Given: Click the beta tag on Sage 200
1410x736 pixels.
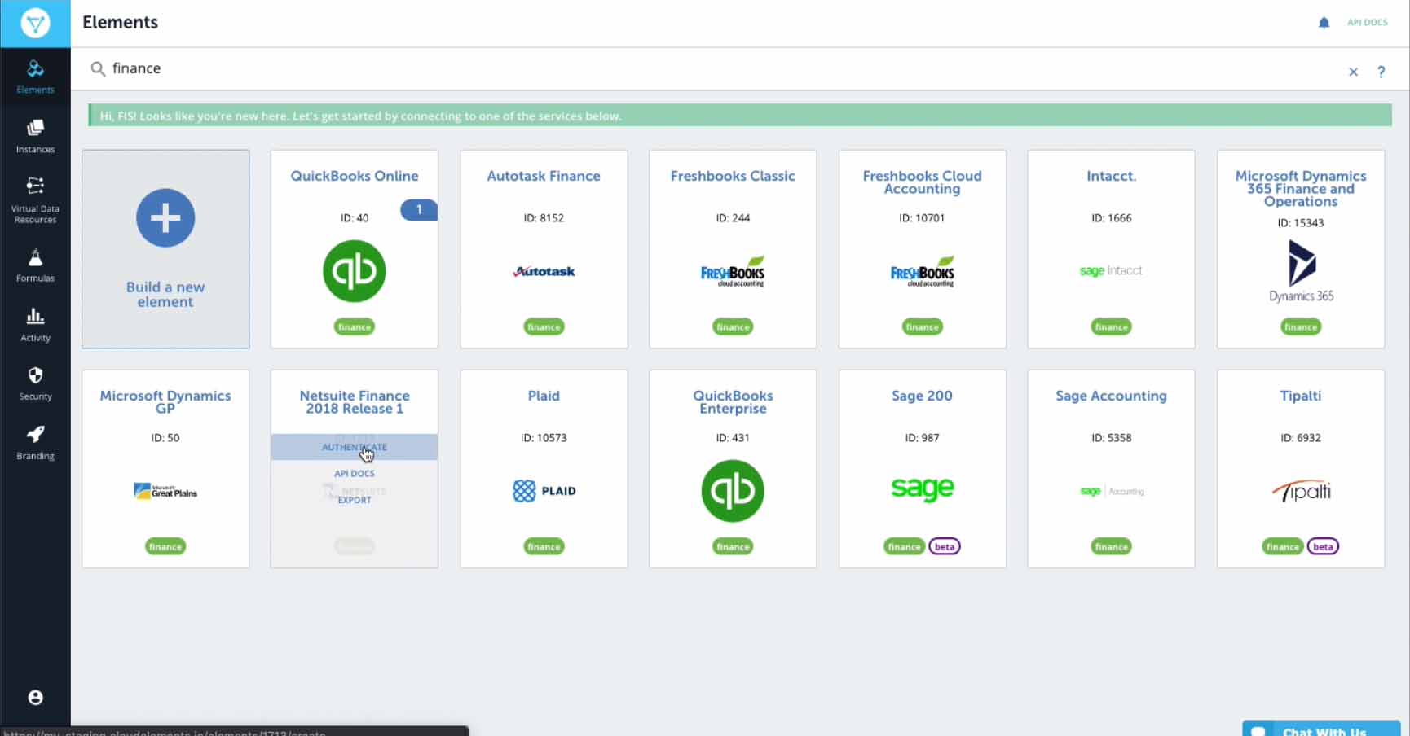Looking at the screenshot, I should tap(945, 546).
